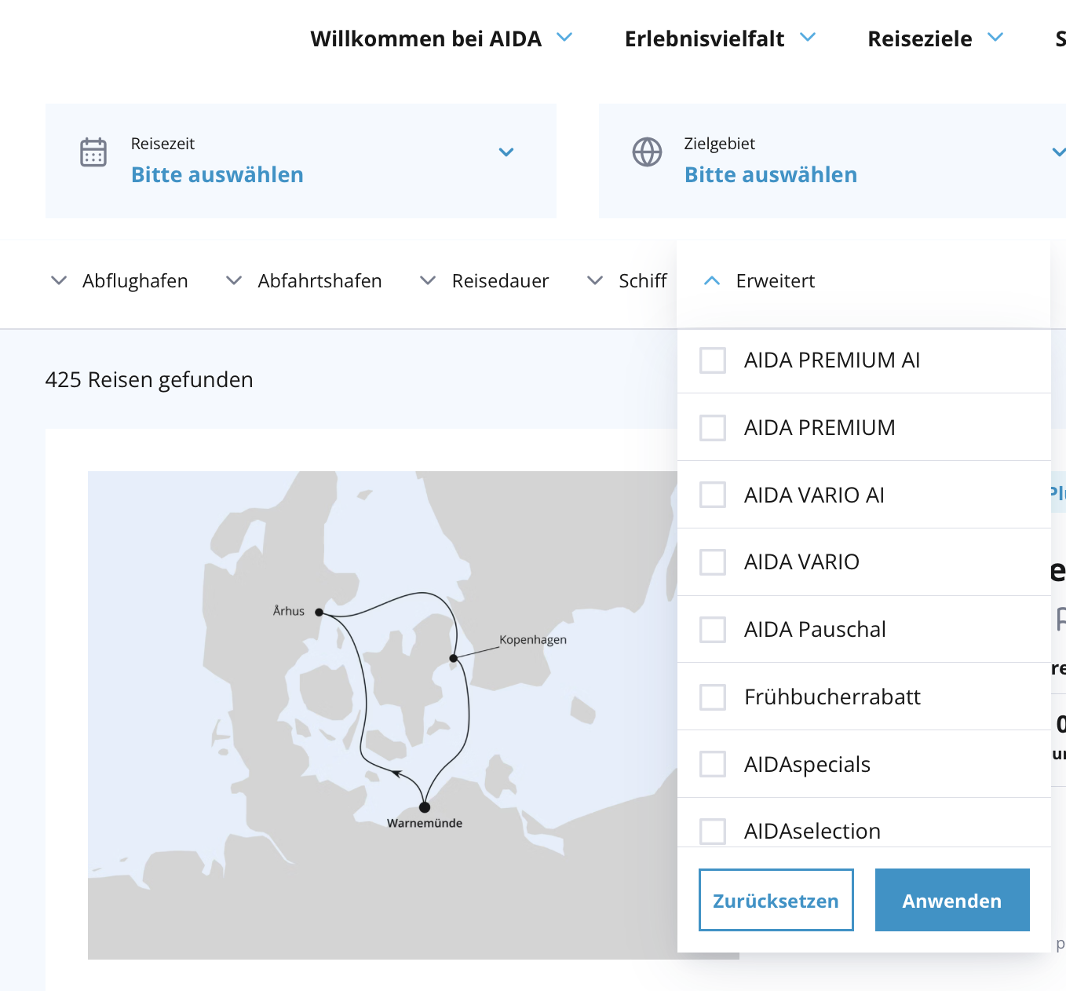Select the AIDA Pauschal checkbox

click(x=713, y=630)
